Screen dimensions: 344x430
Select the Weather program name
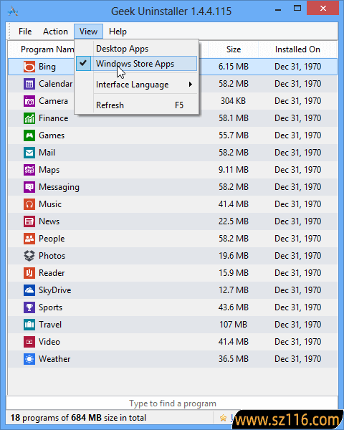coord(54,359)
